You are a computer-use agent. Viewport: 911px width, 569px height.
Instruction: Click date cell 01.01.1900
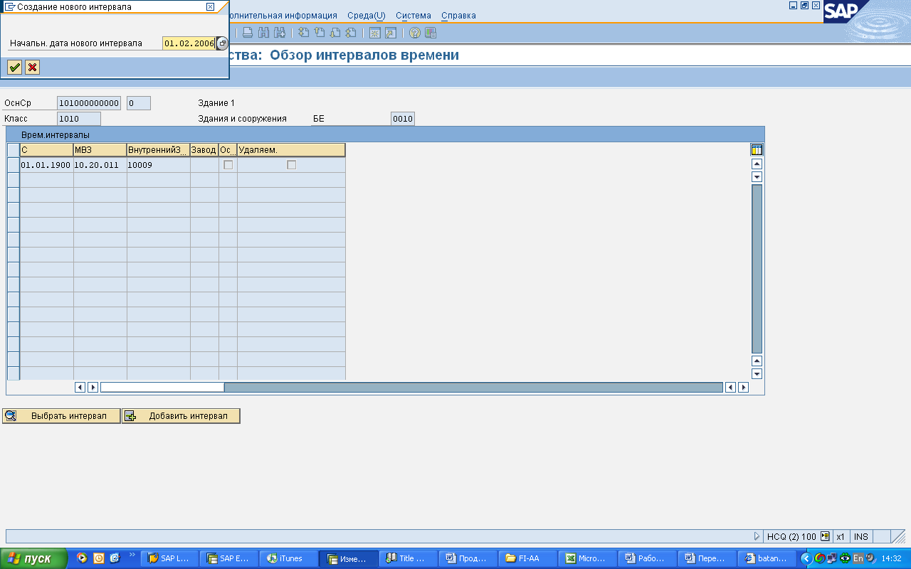click(x=46, y=165)
